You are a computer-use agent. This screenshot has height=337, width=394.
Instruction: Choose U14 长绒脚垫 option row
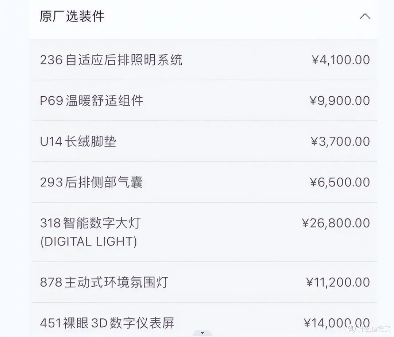[x=78, y=142]
